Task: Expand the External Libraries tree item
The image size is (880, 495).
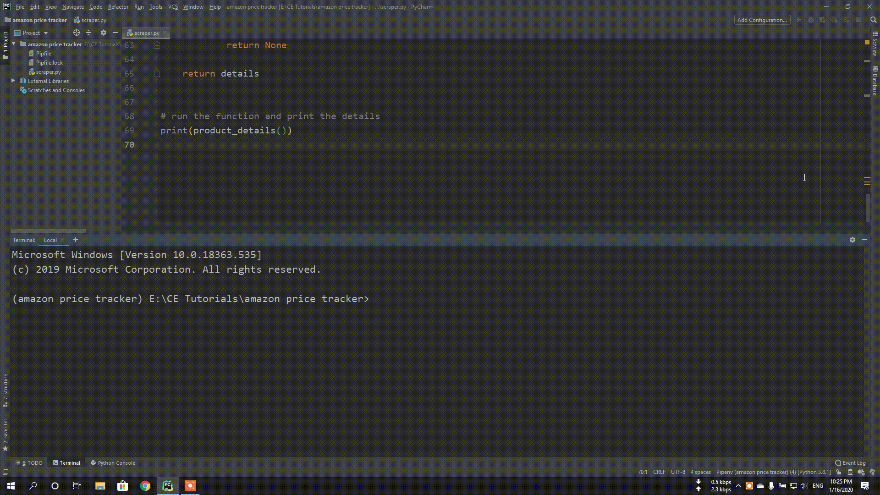Action: (x=13, y=81)
